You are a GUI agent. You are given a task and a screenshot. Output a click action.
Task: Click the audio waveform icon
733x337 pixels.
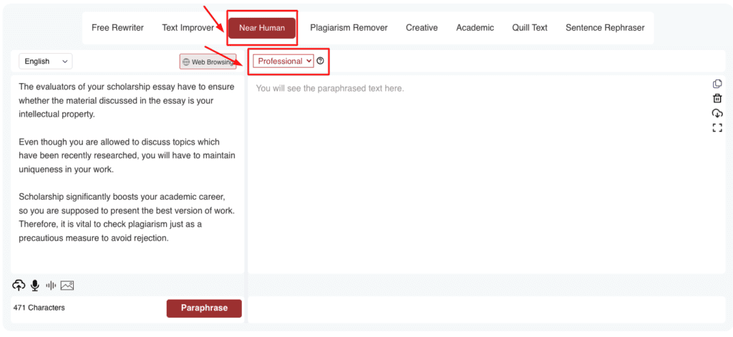coord(51,285)
